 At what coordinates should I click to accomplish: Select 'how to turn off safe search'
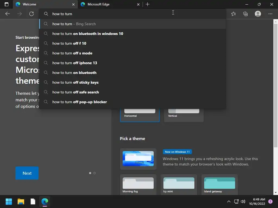[132, 92]
